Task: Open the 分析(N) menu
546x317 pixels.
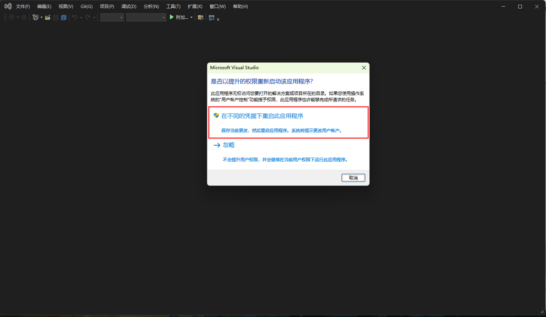Action: pos(151,6)
